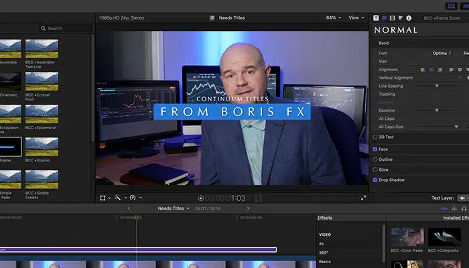Select the All effects category
The height and width of the screenshot is (268, 469).
pos(321,244)
